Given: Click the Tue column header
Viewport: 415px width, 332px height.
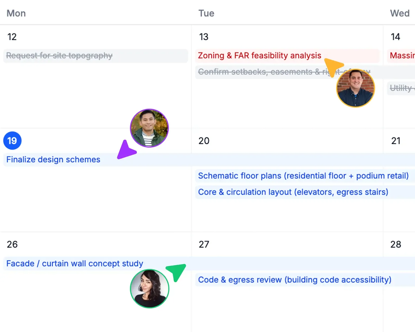Looking at the screenshot, I should tap(206, 13).
